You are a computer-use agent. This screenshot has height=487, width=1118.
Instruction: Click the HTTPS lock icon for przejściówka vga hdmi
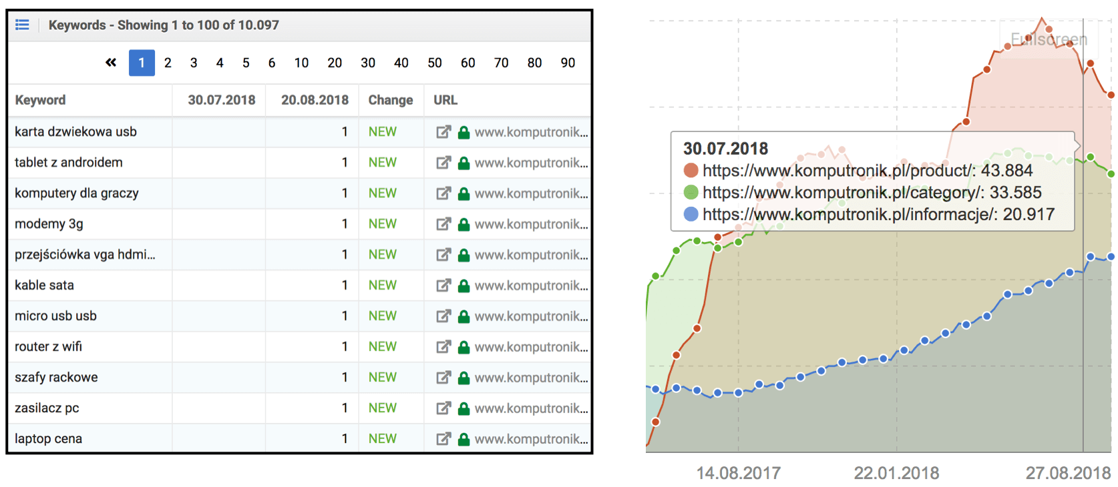click(x=463, y=255)
